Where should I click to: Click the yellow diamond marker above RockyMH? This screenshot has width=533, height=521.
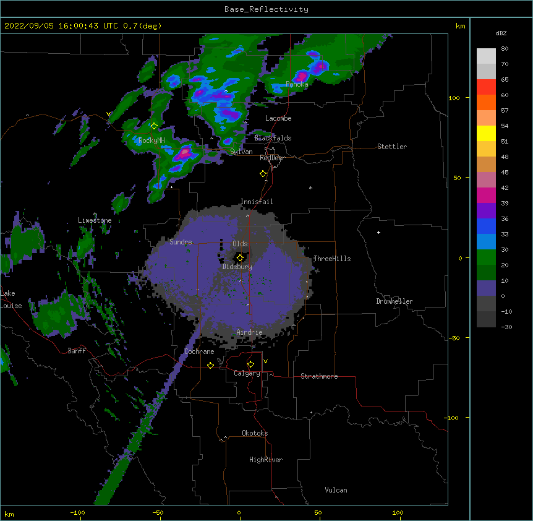click(x=154, y=126)
